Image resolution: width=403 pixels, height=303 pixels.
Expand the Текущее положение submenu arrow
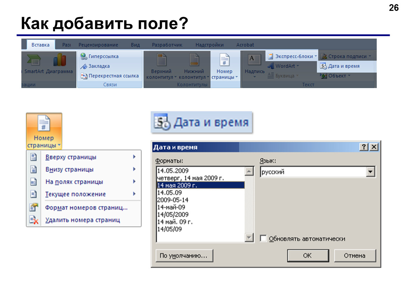pyautogui.click(x=134, y=194)
